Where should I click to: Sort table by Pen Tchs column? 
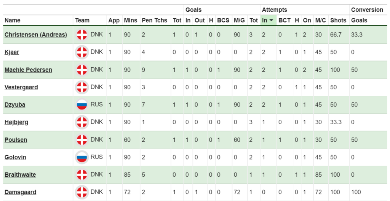(x=154, y=21)
